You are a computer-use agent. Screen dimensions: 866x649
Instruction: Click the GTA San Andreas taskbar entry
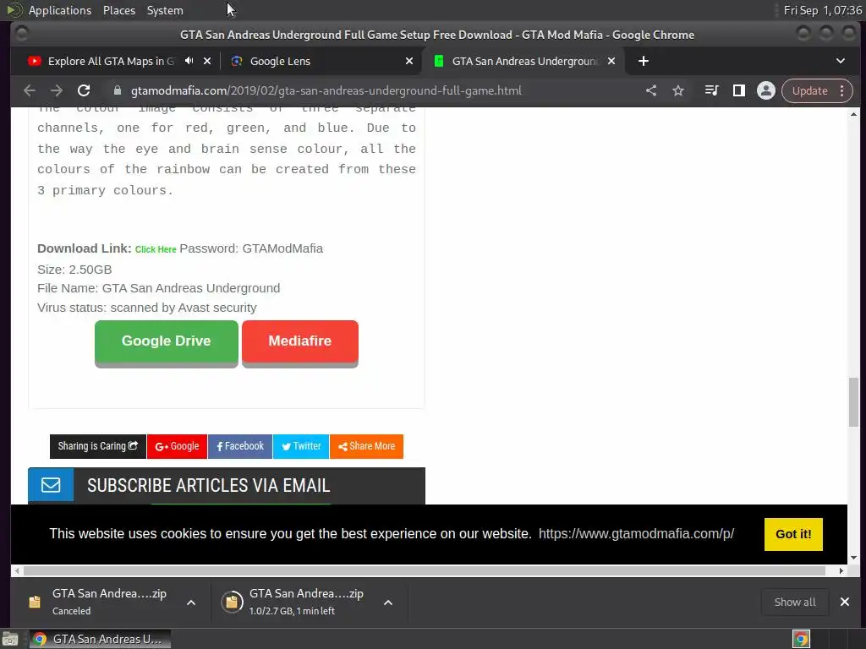point(100,639)
